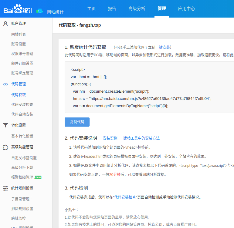
Task: Switch to the 报告 tab
Action: tap(112, 9)
